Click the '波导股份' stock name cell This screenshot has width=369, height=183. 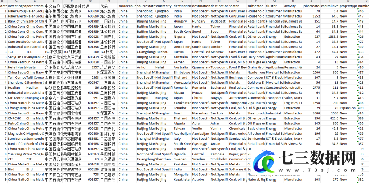(x=108, y=169)
